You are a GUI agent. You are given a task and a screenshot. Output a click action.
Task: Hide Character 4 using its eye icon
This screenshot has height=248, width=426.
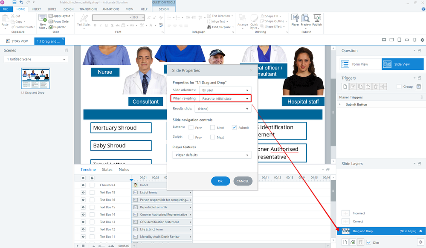click(83, 185)
